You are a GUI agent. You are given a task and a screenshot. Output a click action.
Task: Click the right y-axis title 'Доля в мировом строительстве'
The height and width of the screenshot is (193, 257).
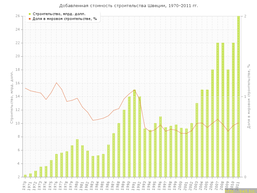point(249,96)
